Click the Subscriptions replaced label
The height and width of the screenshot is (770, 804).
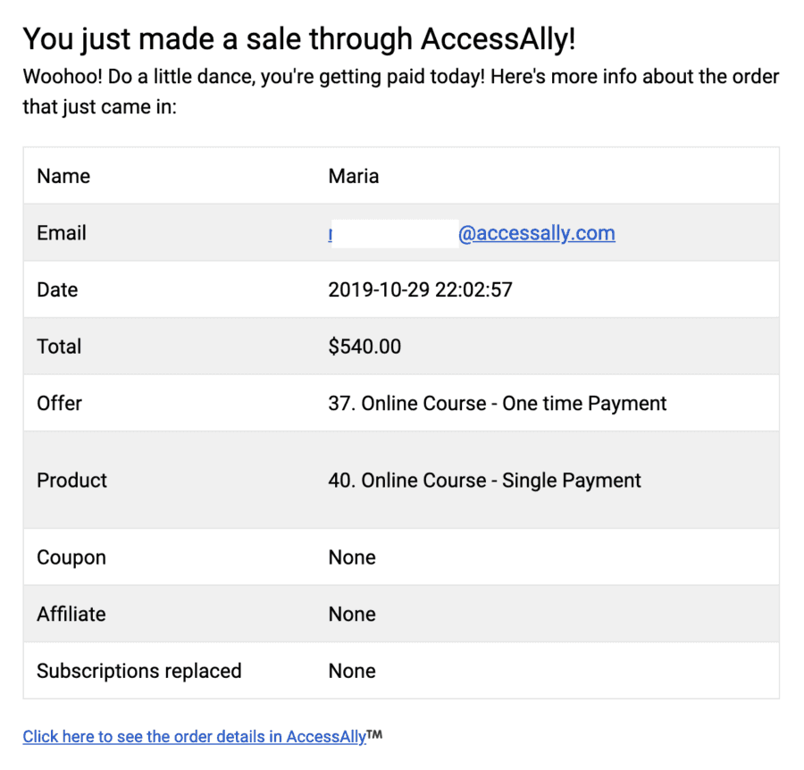(139, 671)
